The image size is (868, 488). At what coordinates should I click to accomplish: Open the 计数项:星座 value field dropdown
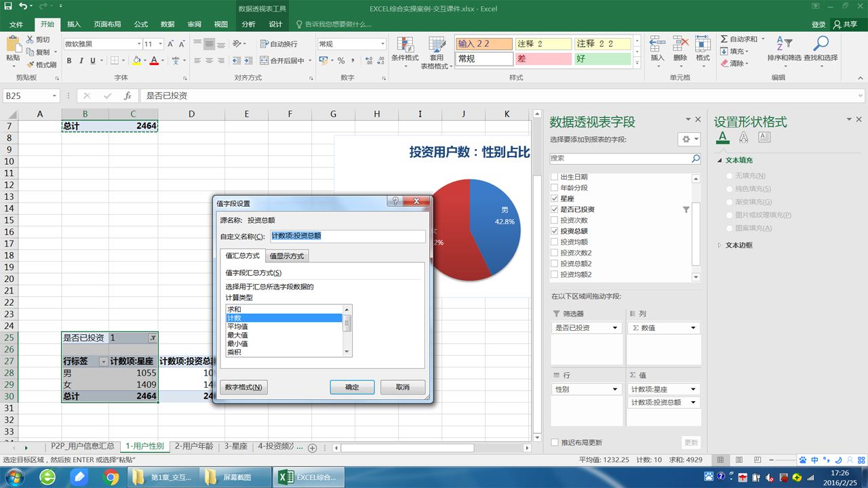(694, 389)
